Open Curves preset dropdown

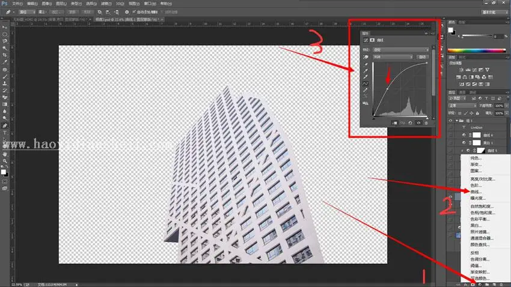click(401, 50)
